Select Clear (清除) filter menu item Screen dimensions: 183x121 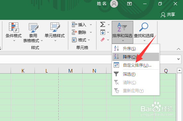pyautogui.click(x=136, y=83)
